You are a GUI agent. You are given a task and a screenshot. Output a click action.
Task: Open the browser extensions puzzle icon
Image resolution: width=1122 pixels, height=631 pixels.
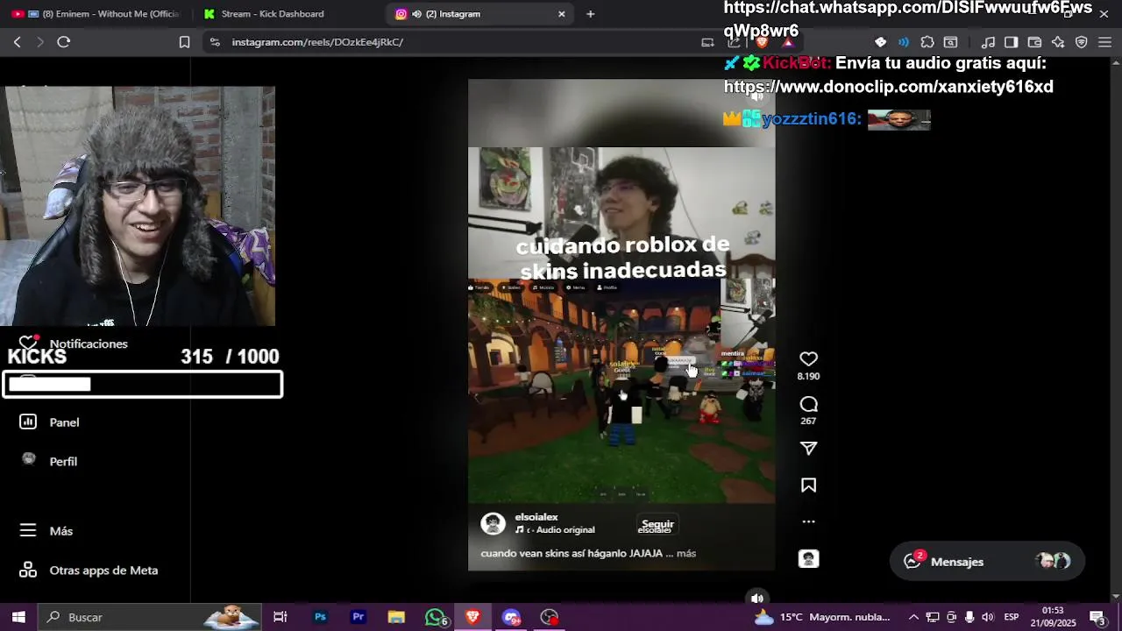(927, 42)
